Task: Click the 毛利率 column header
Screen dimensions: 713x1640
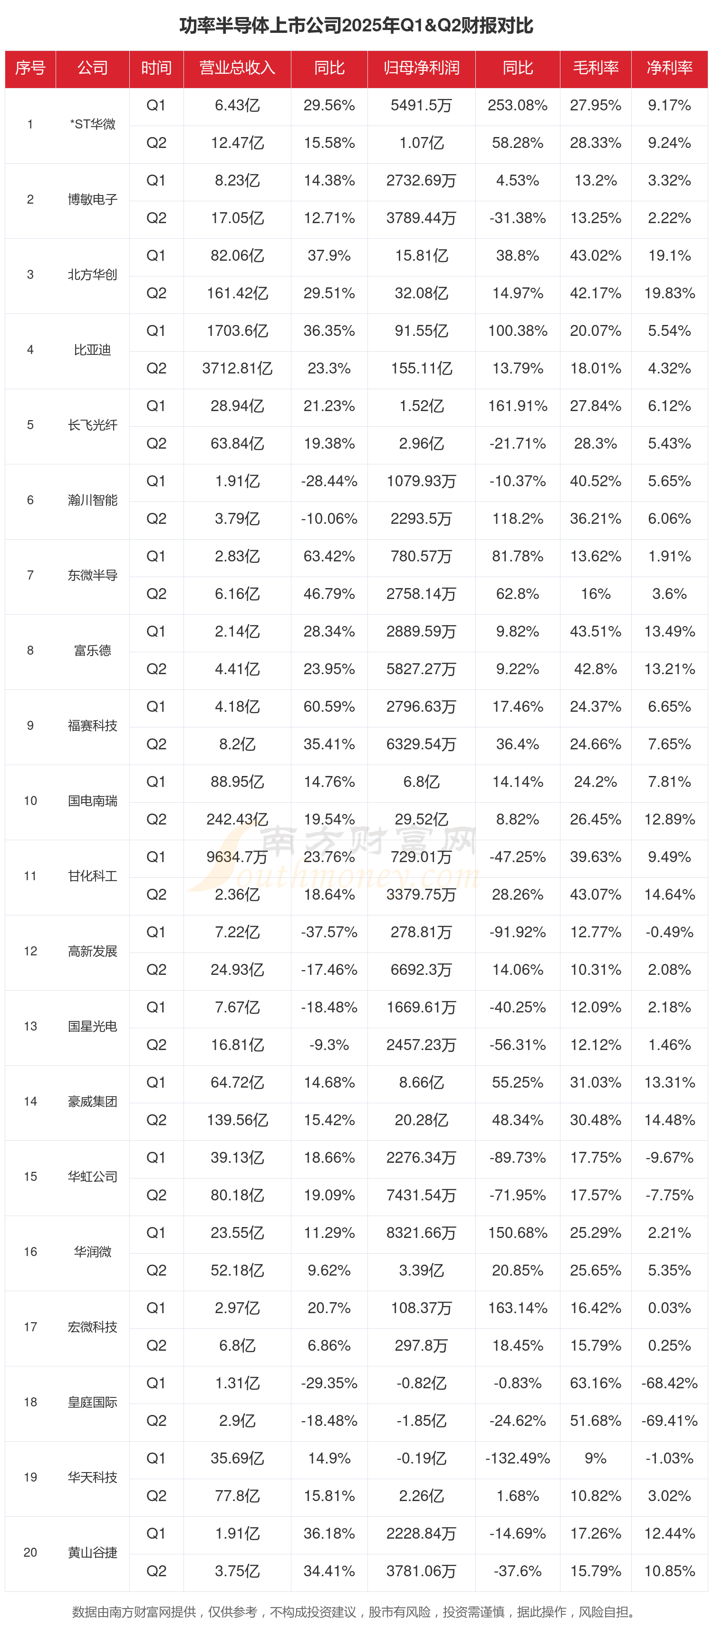Action: tap(595, 68)
